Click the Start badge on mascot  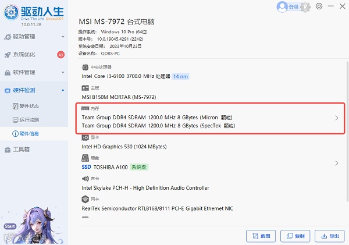coord(10,226)
